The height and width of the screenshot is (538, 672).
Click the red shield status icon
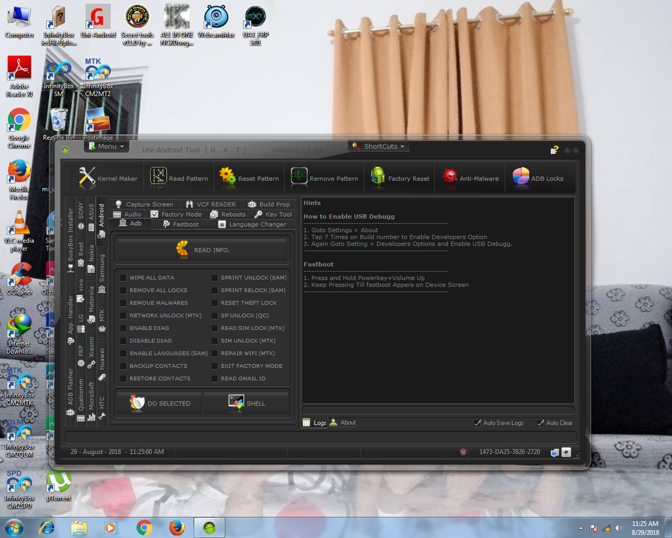click(x=463, y=452)
